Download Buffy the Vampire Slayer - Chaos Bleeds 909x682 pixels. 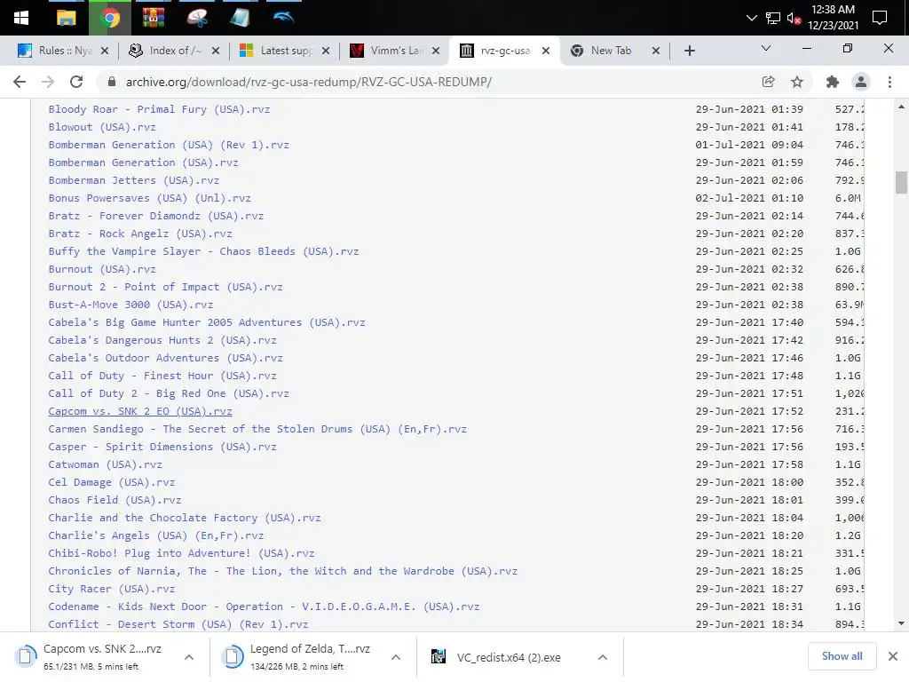click(x=203, y=251)
